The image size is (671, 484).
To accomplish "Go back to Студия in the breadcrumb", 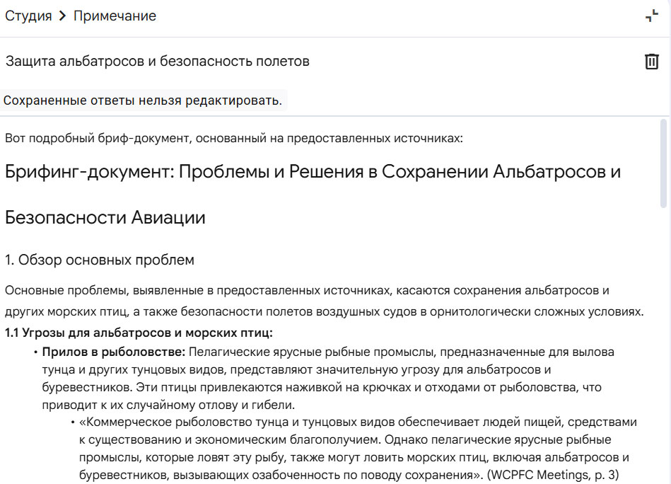I will point(28,16).
